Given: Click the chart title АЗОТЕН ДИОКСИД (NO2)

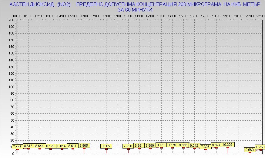Looking at the screenshot, I should coord(40,5).
